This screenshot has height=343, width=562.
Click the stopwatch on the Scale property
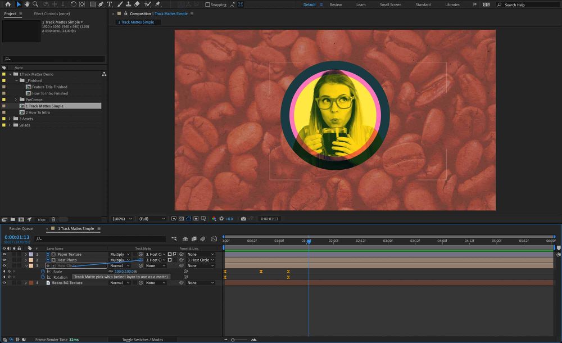point(43,271)
